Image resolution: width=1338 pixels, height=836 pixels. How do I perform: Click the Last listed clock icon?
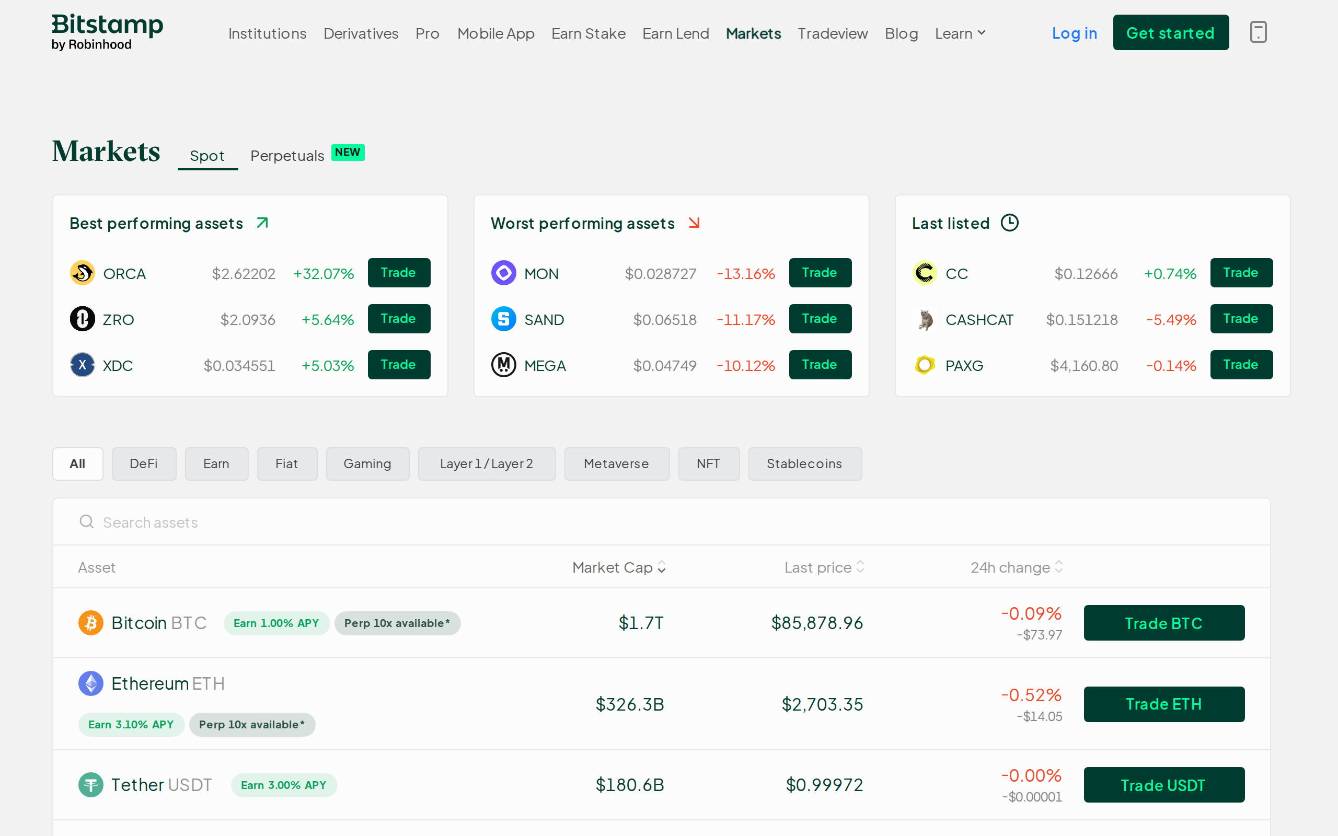click(x=1010, y=223)
